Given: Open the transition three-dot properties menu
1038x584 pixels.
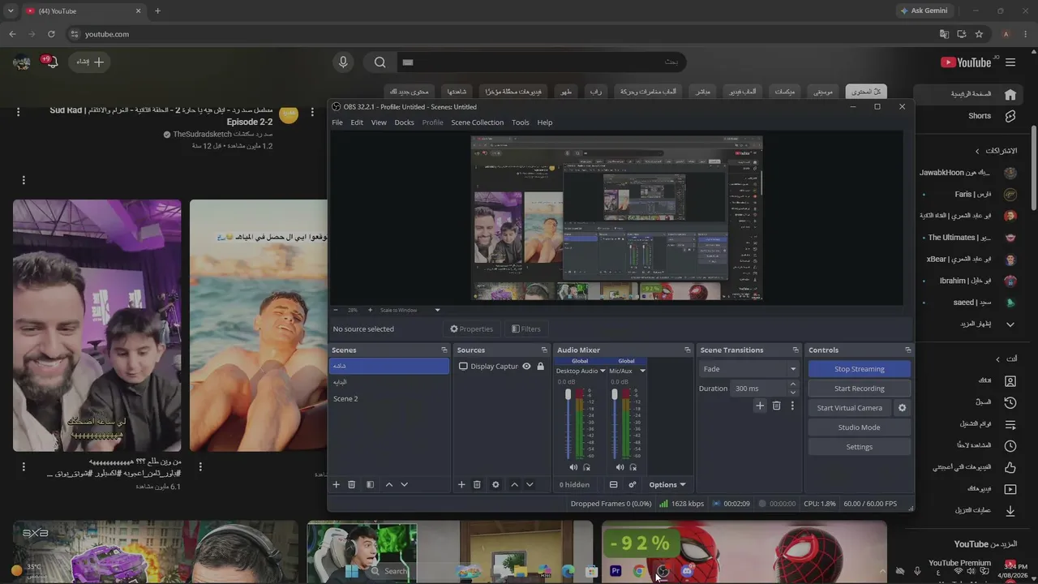Looking at the screenshot, I should 792,406.
